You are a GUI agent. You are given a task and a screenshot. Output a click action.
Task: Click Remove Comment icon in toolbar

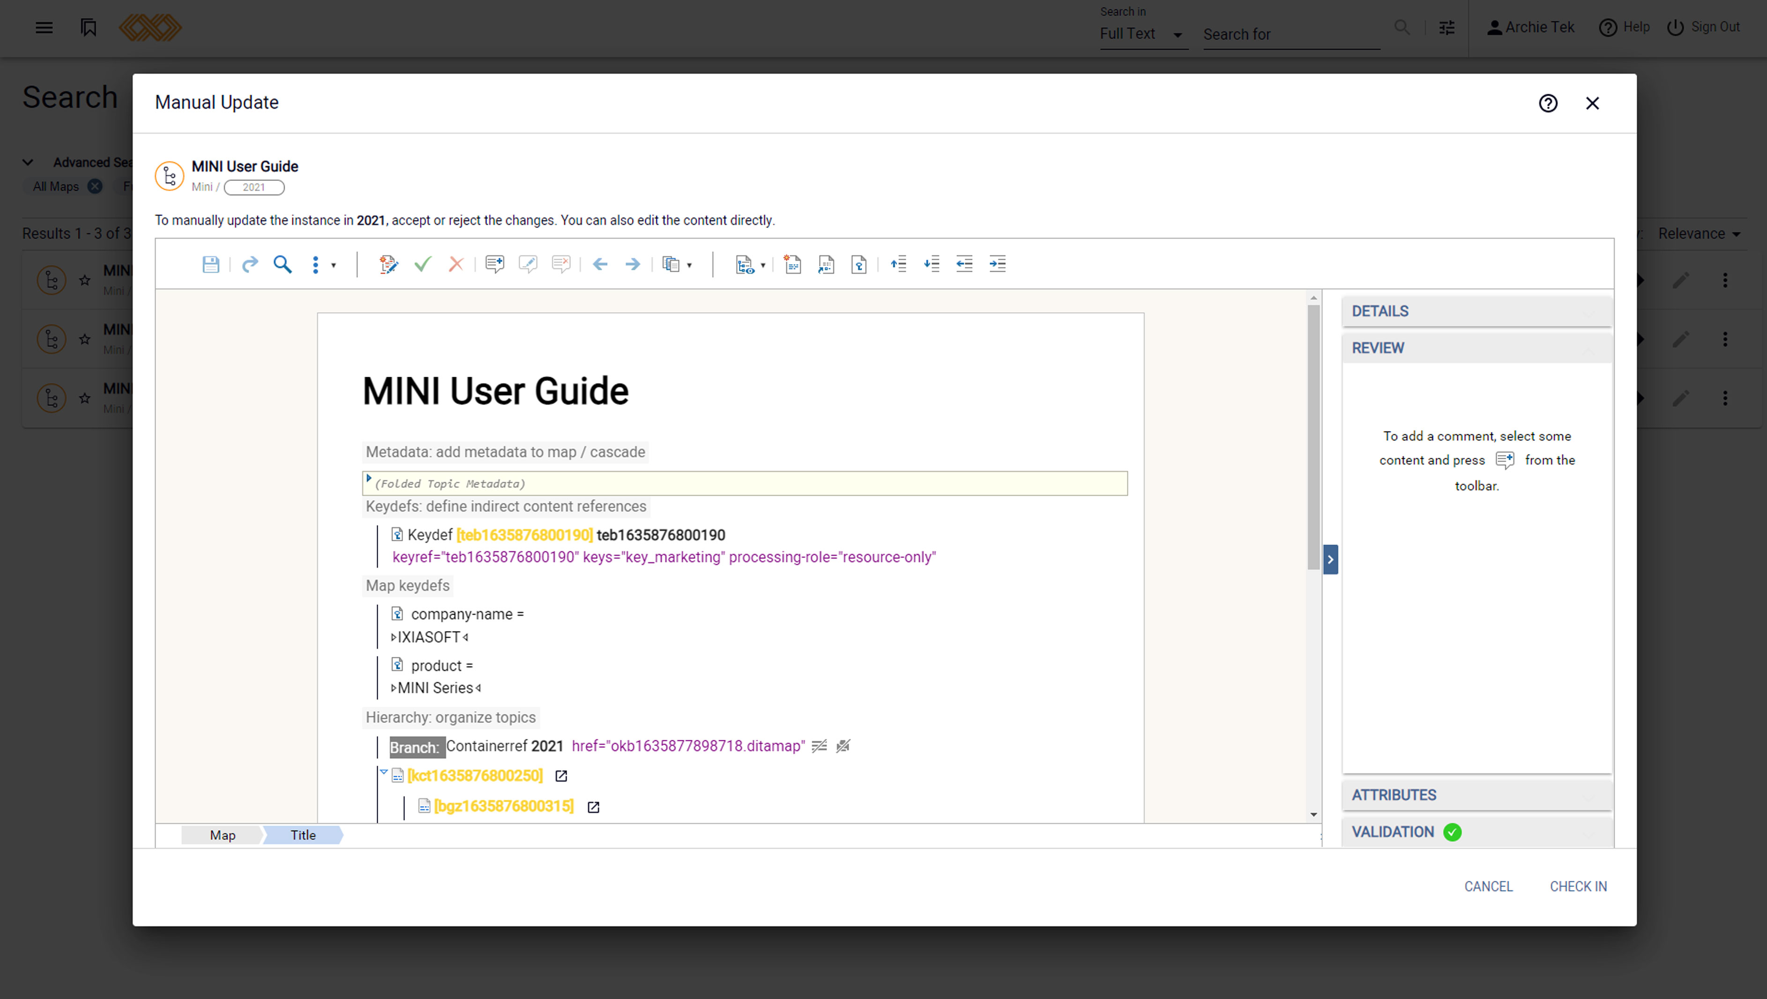(x=561, y=264)
